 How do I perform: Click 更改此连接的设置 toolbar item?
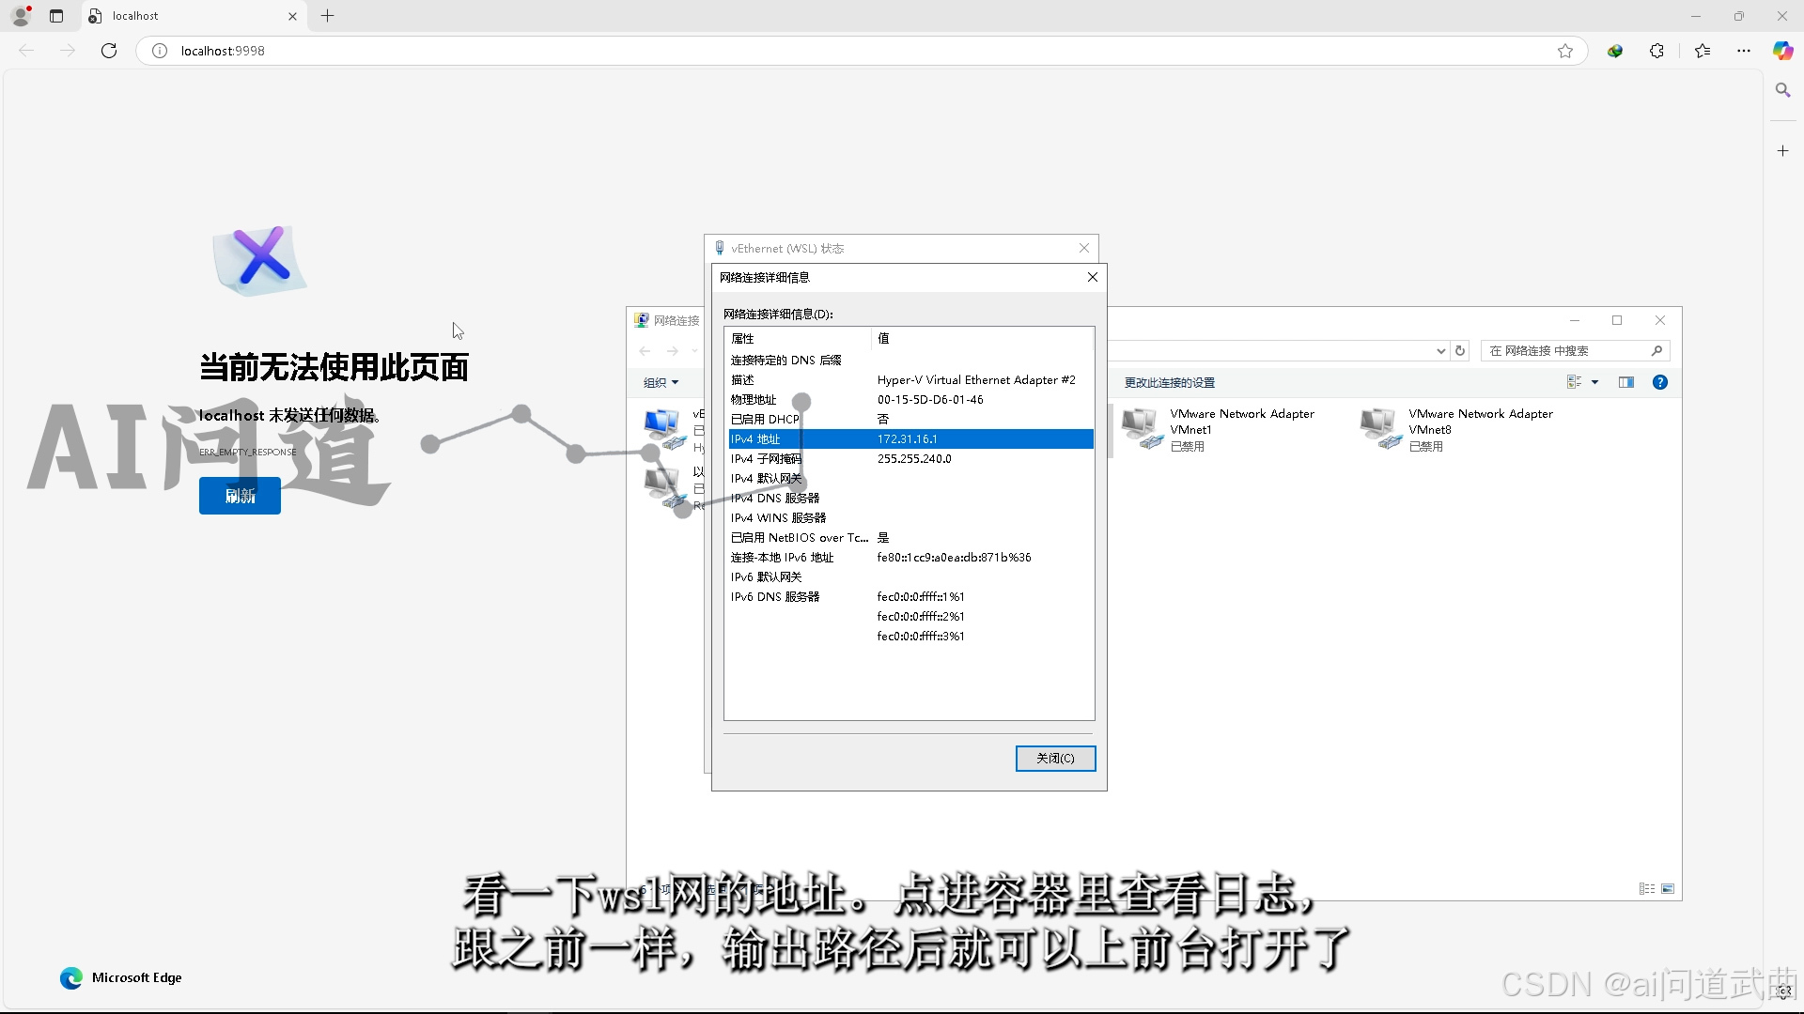(x=1169, y=382)
